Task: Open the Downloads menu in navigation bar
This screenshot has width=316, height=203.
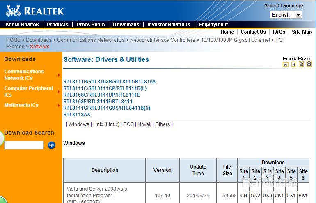Action: 126,25
